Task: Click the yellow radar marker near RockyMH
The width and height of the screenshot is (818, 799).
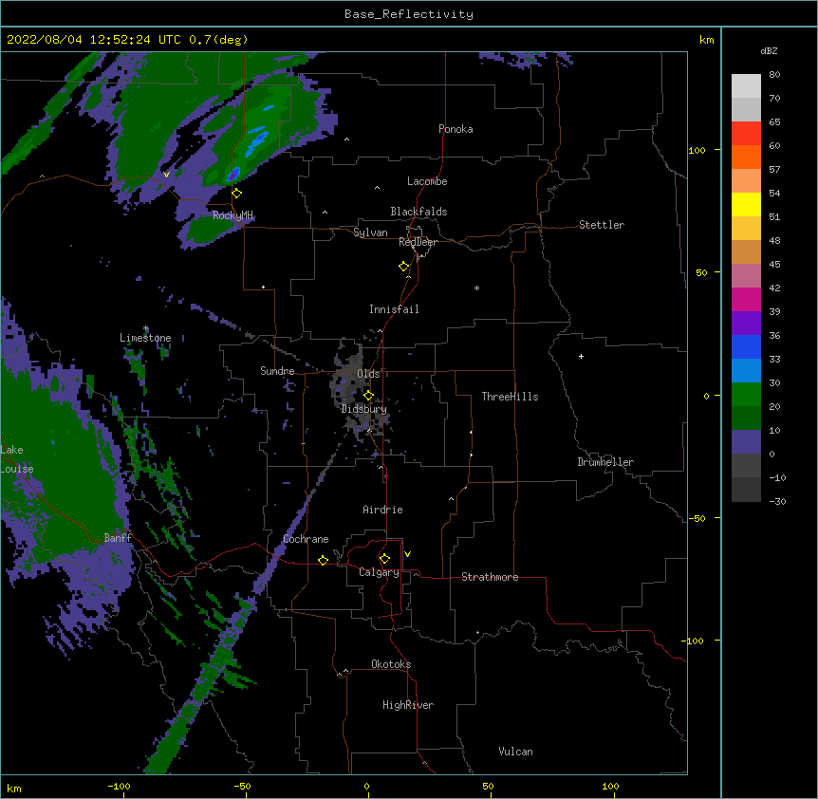Action: [x=237, y=194]
